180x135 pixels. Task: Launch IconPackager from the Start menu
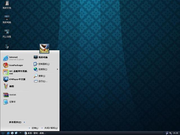click(x=13, y=65)
